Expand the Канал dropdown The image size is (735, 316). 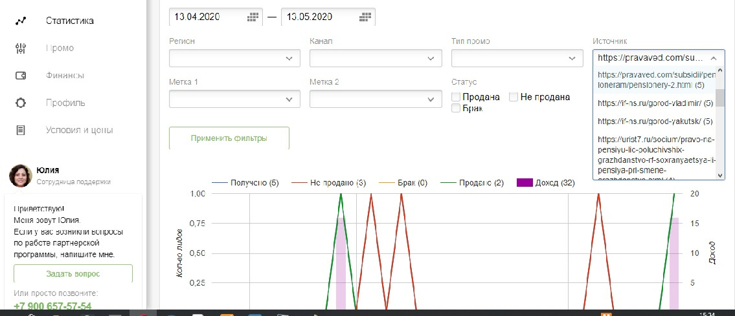(x=376, y=58)
